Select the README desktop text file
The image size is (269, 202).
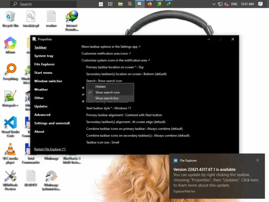(x=31, y=178)
